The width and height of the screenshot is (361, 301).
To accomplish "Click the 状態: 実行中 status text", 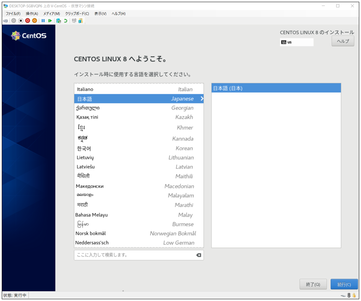I will 15,295.
